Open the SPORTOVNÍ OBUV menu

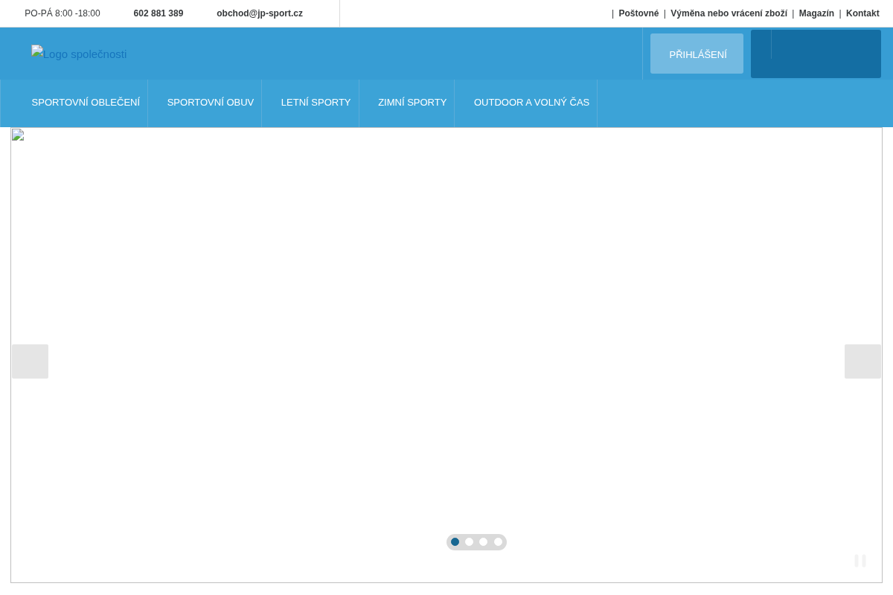[x=211, y=103]
